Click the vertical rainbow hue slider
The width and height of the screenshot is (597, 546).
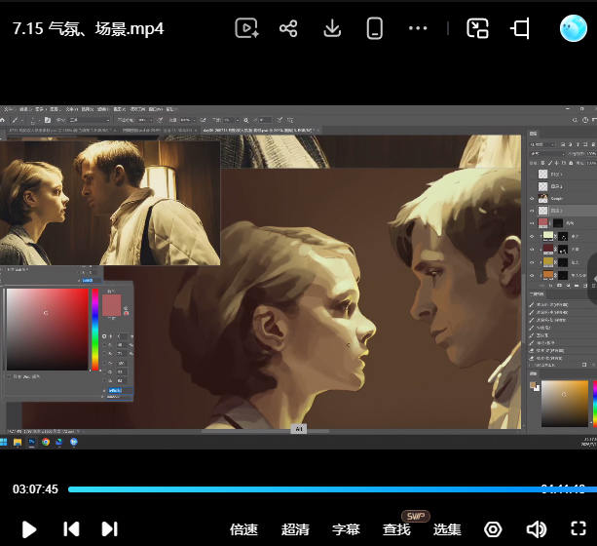[95, 330]
